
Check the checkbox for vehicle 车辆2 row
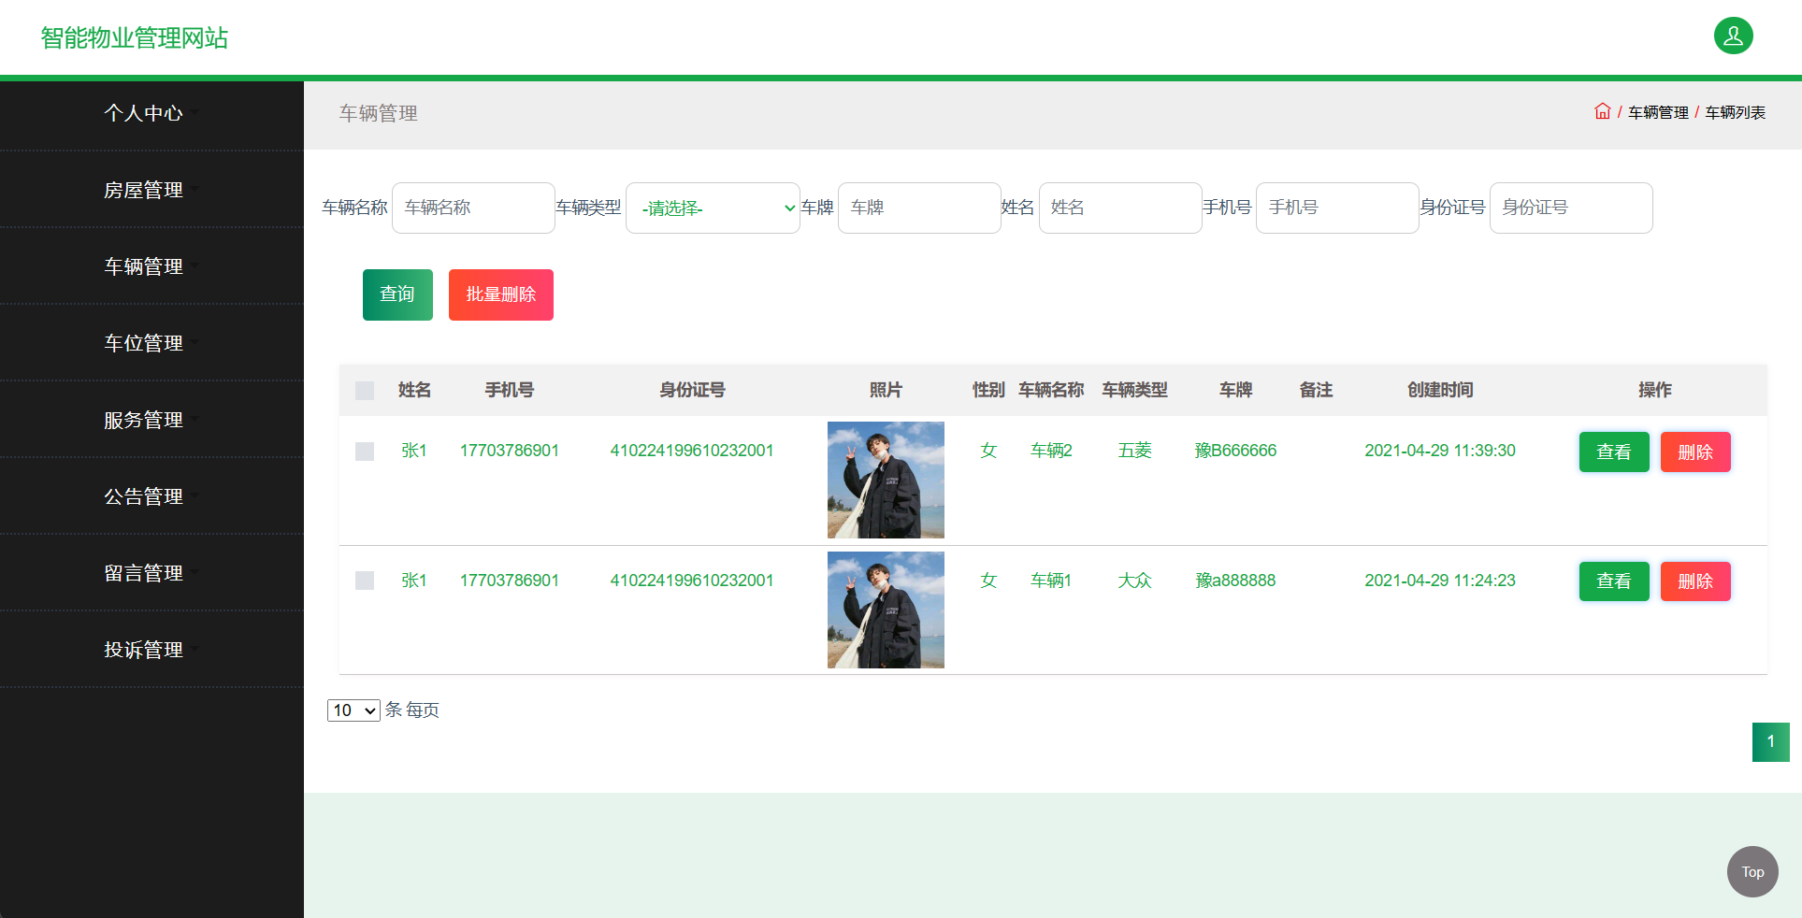364,451
